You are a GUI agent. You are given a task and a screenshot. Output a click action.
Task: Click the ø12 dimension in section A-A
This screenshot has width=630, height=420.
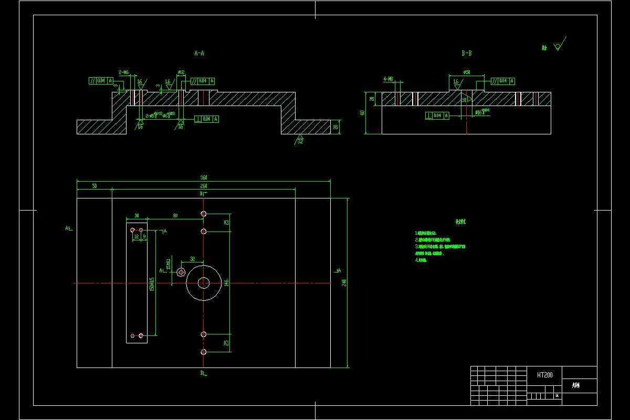181,72
